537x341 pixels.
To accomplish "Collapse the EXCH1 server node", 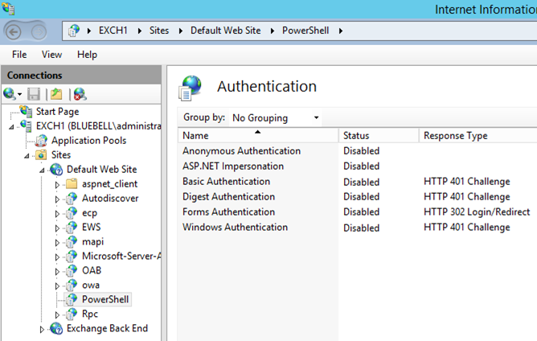I will point(11,127).
